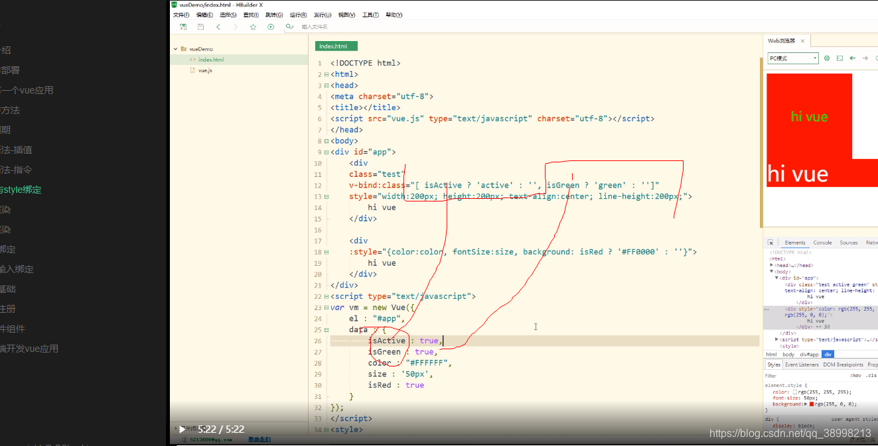Click the div#app breadcrumb in devtools
This screenshot has height=446, width=878.
(x=809, y=355)
